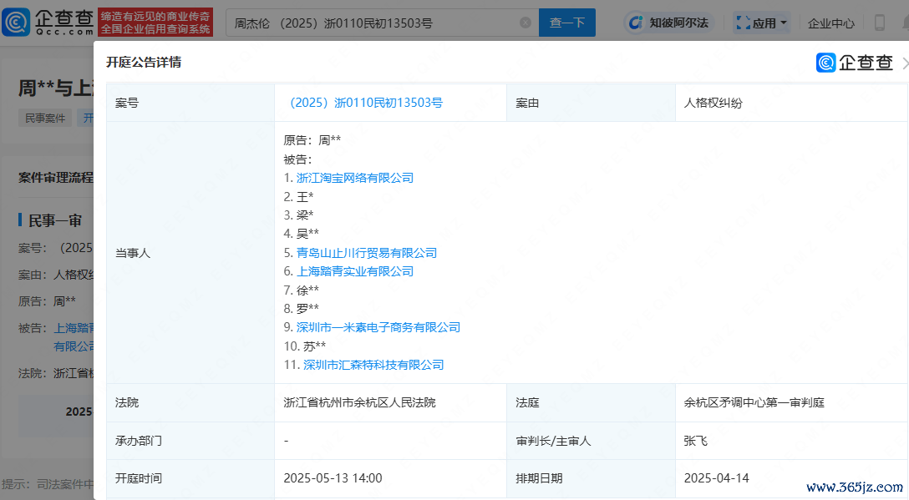Click inside the search input field
Image resolution: width=909 pixels, height=500 pixels.
tap(376, 23)
